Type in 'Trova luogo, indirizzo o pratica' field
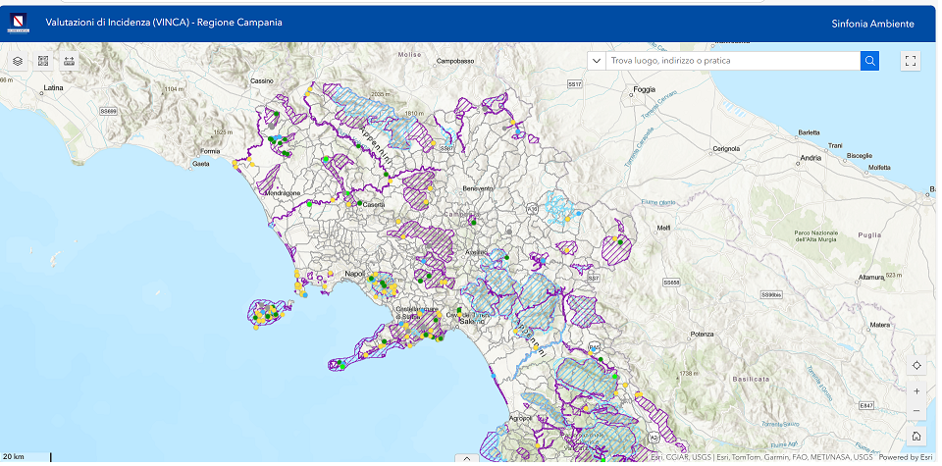 click(731, 61)
